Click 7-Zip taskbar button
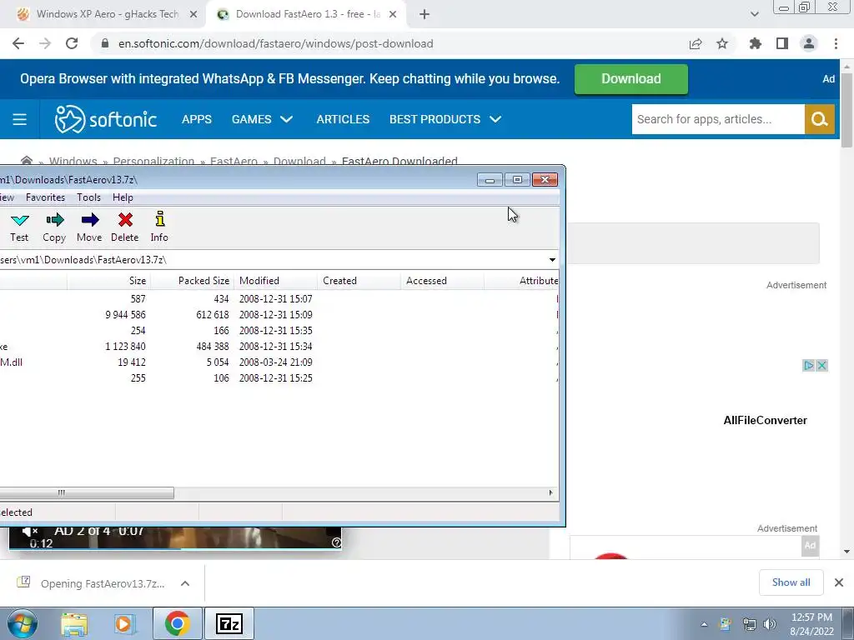Image resolution: width=854 pixels, height=640 pixels. click(229, 623)
